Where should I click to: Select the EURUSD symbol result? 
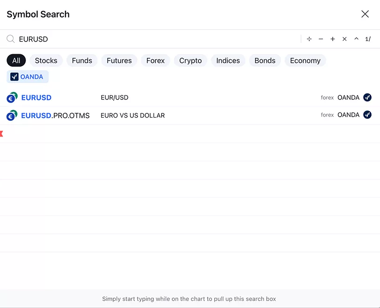(37, 98)
